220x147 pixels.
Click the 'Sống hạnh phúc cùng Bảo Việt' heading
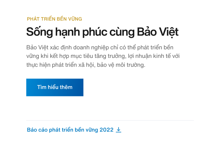pos(102,32)
